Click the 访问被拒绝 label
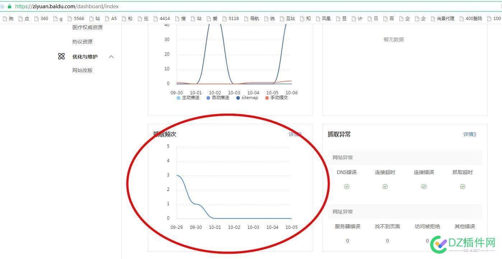Screen dimensions: 502x259 click(x=427, y=226)
